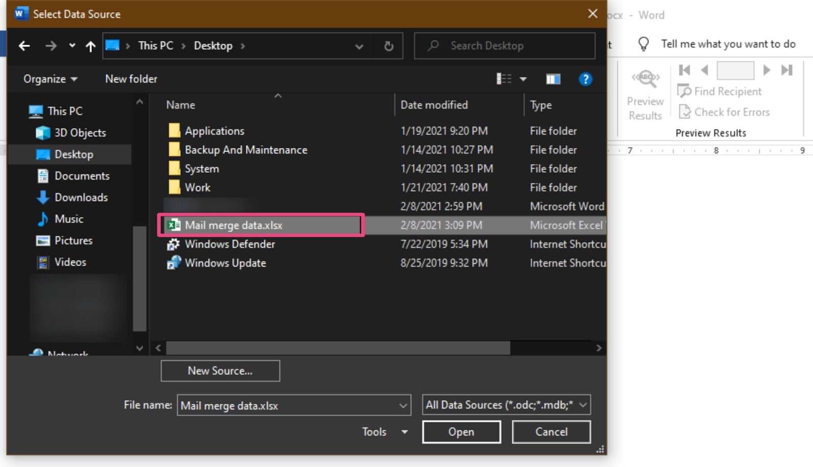Create a New folder
The image size is (813, 467).
click(131, 79)
